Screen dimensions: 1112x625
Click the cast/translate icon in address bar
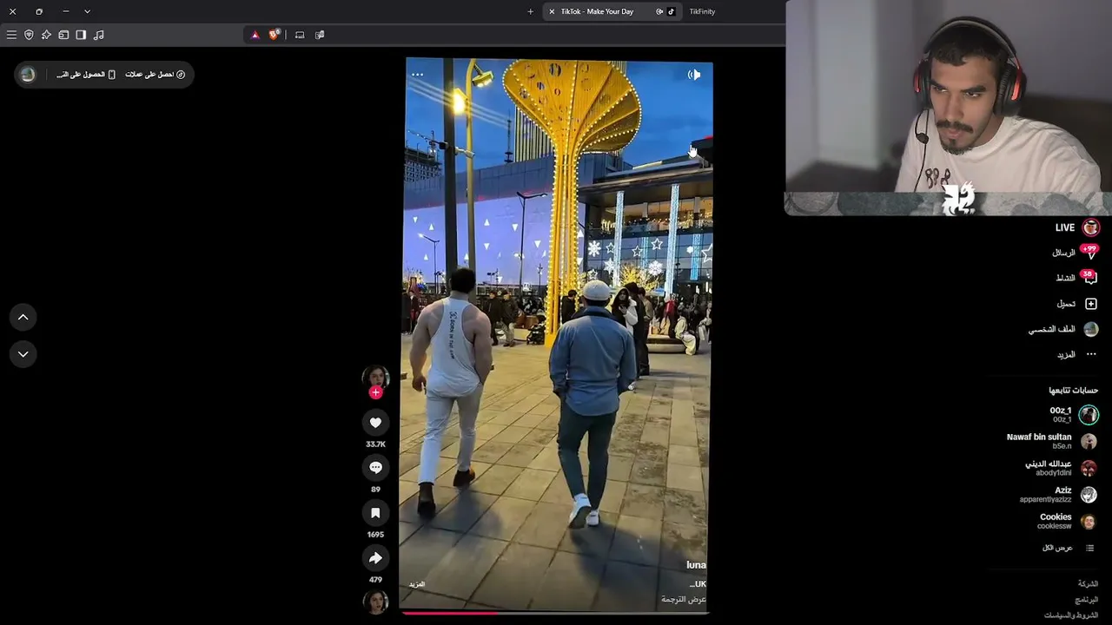click(x=320, y=35)
